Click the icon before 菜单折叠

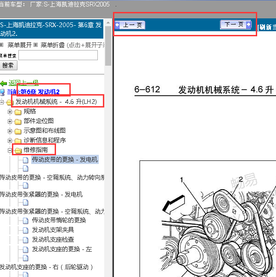35,45
